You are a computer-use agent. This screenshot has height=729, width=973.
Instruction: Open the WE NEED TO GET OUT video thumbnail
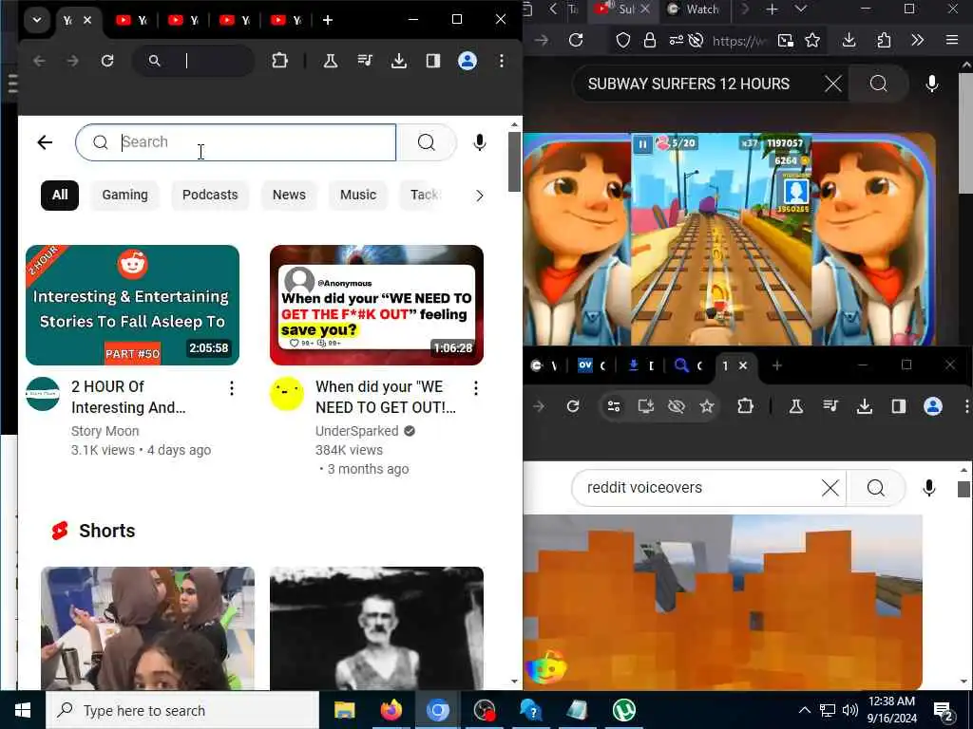376,305
